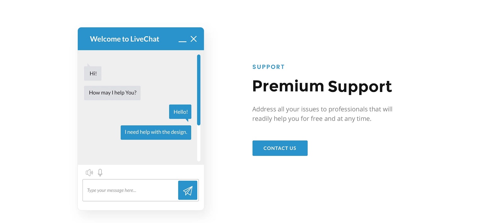Send message with paper plane button
The width and height of the screenshot is (504, 223).
coord(188,190)
